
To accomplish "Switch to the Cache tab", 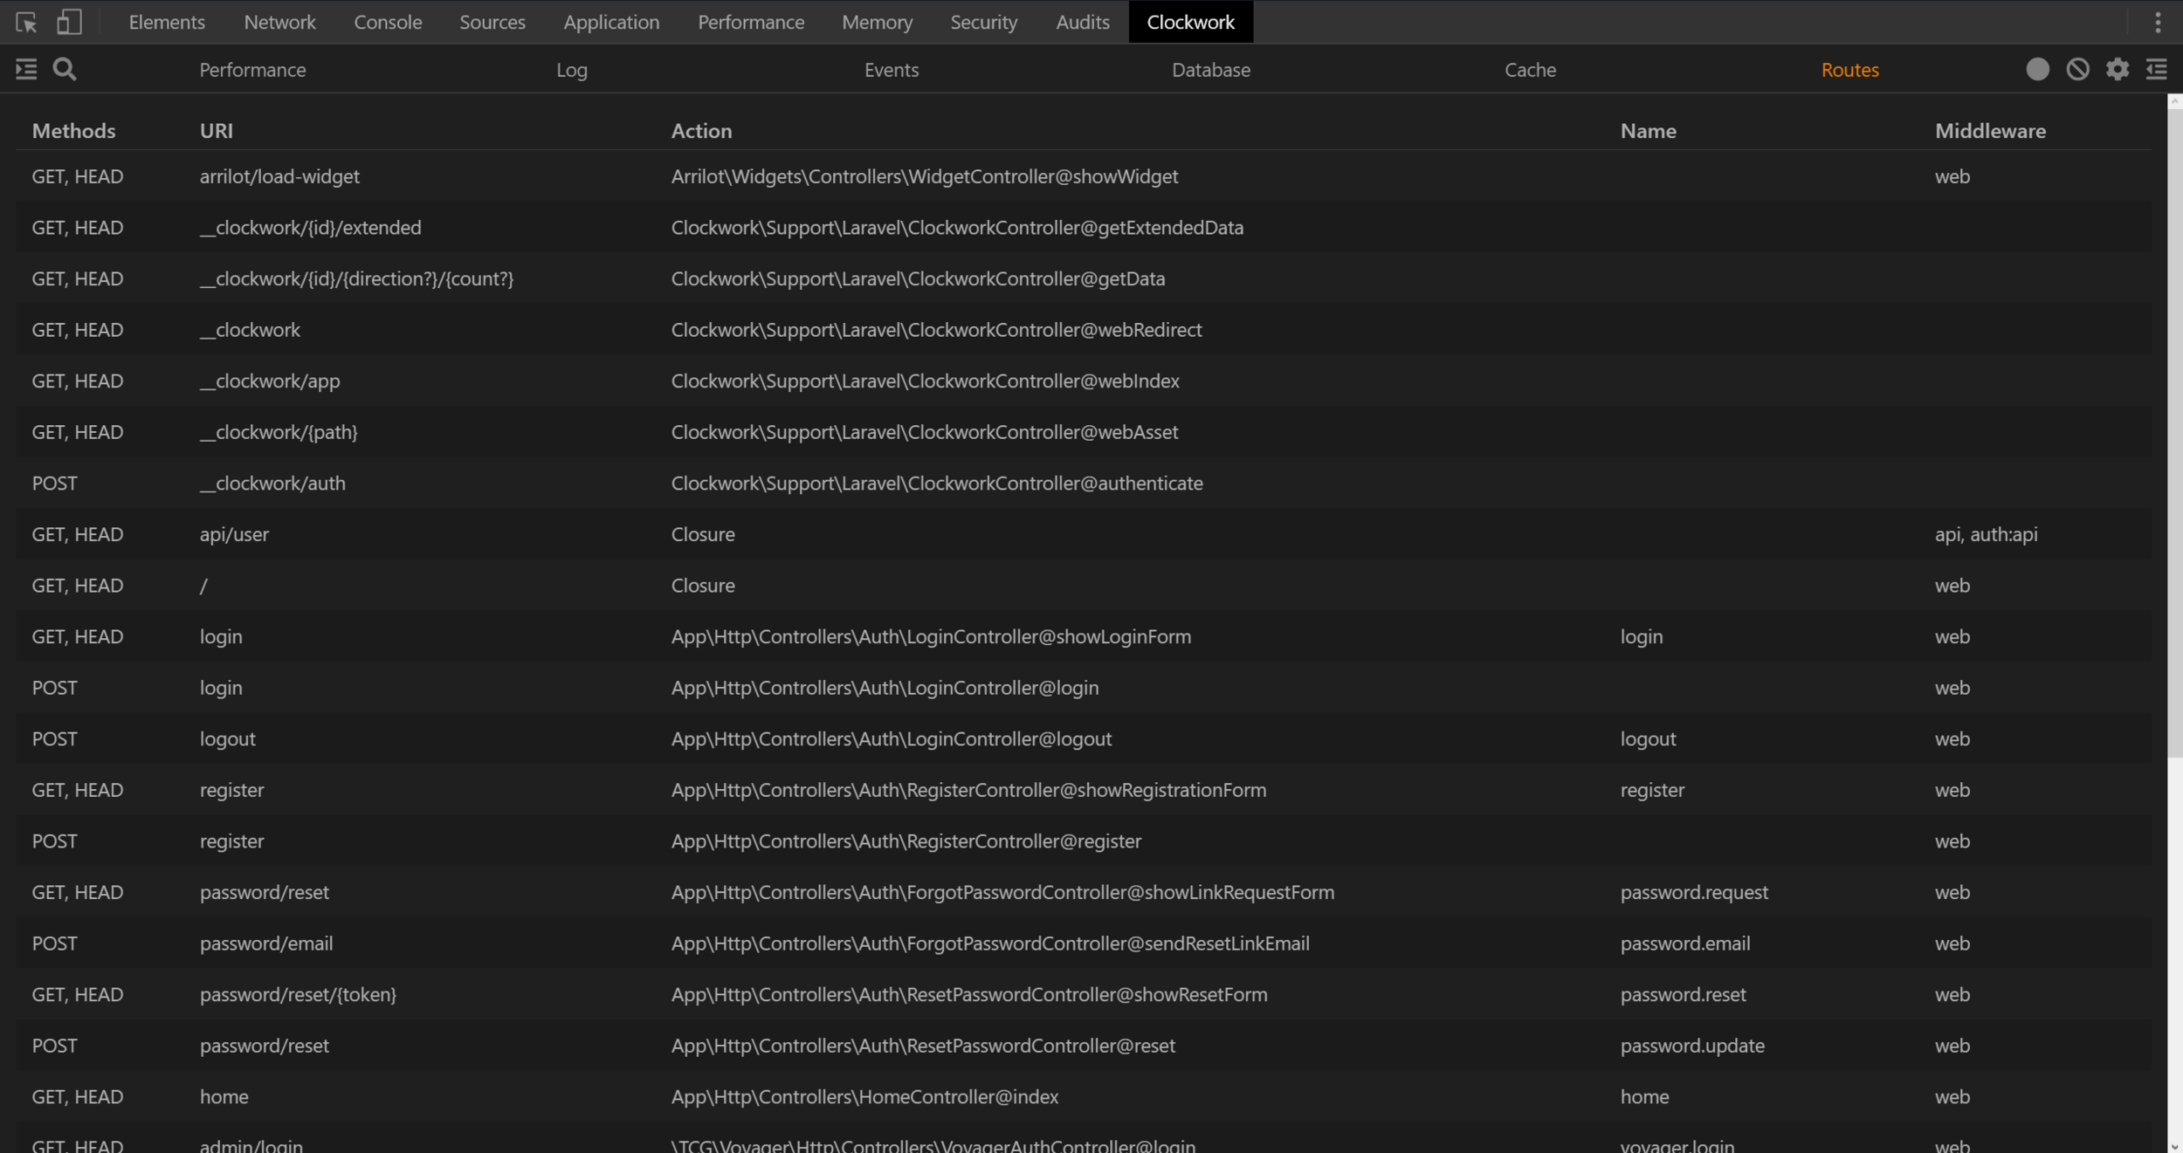I will click(x=1530, y=70).
